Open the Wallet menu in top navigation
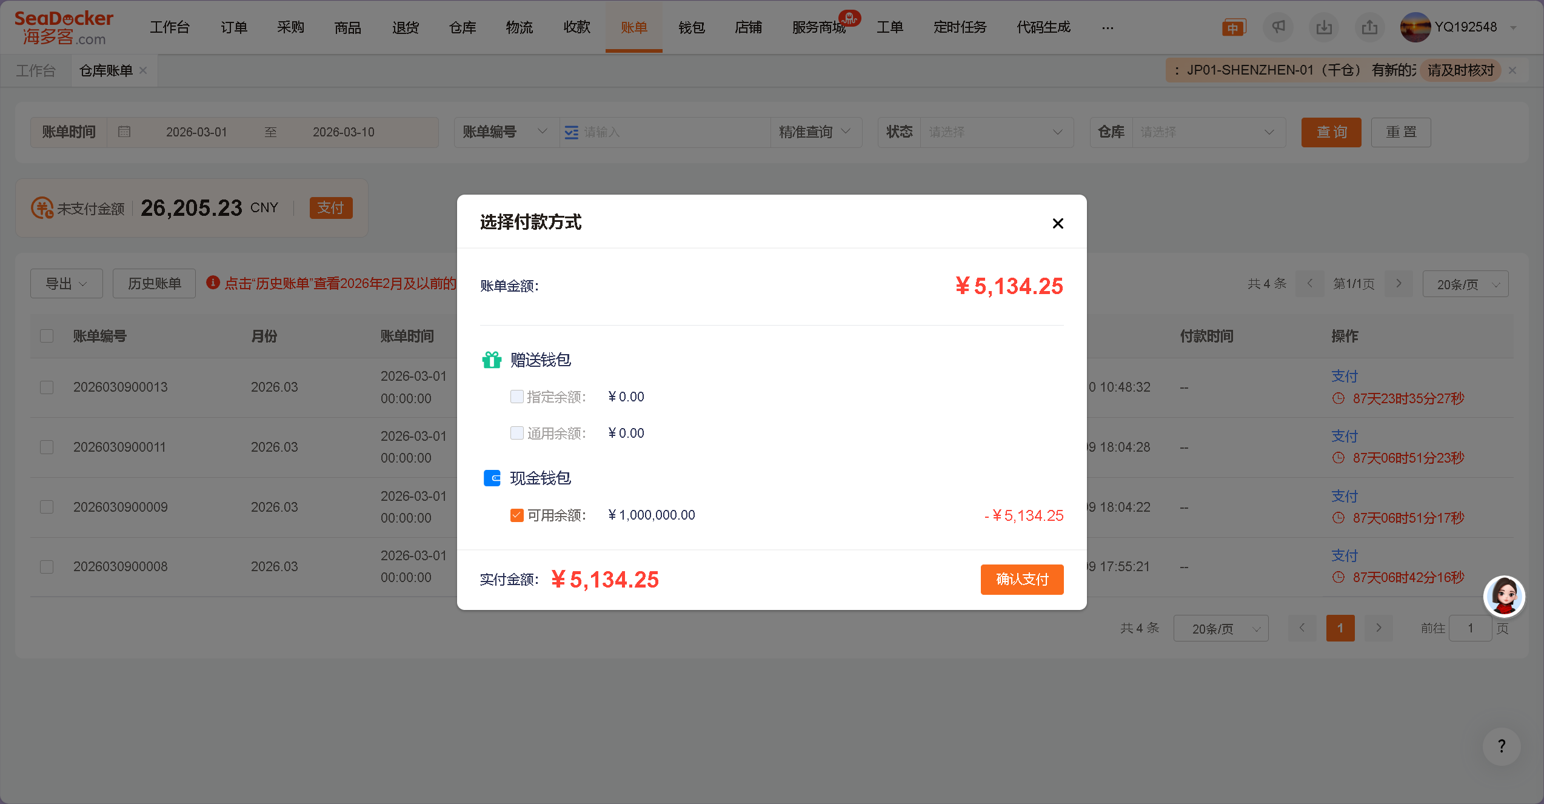The height and width of the screenshot is (804, 1544). pyautogui.click(x=691, y=27)
